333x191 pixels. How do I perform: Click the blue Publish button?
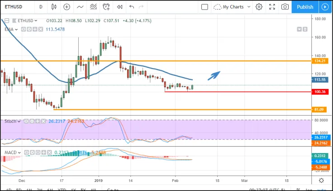click(305, 7)
